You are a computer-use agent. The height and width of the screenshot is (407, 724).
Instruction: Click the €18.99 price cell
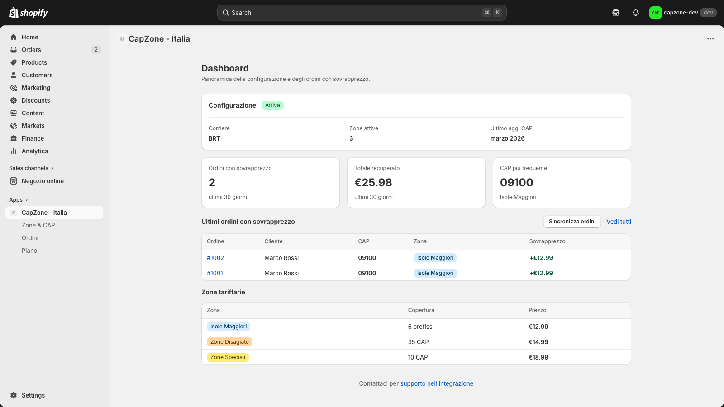coord(538,357)
